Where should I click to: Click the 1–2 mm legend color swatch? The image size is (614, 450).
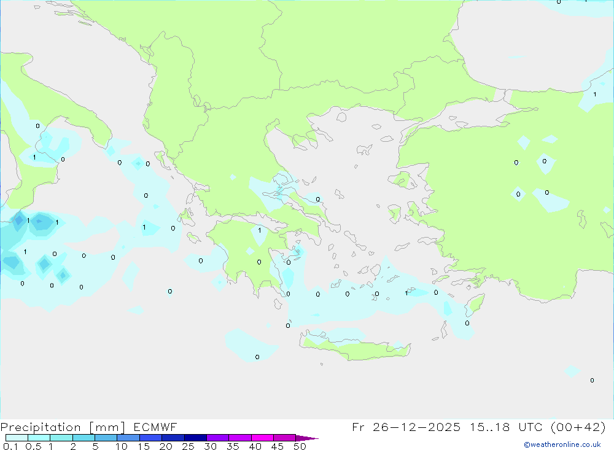[x=61, y=438]
